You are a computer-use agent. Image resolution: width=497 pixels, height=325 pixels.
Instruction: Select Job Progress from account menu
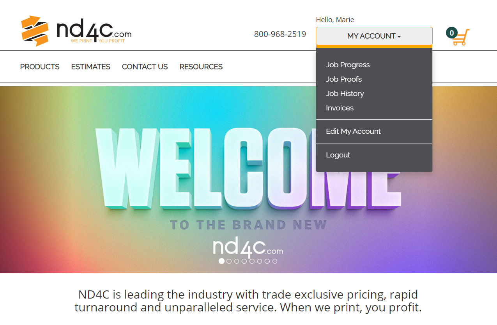click(x=348, y=65)
